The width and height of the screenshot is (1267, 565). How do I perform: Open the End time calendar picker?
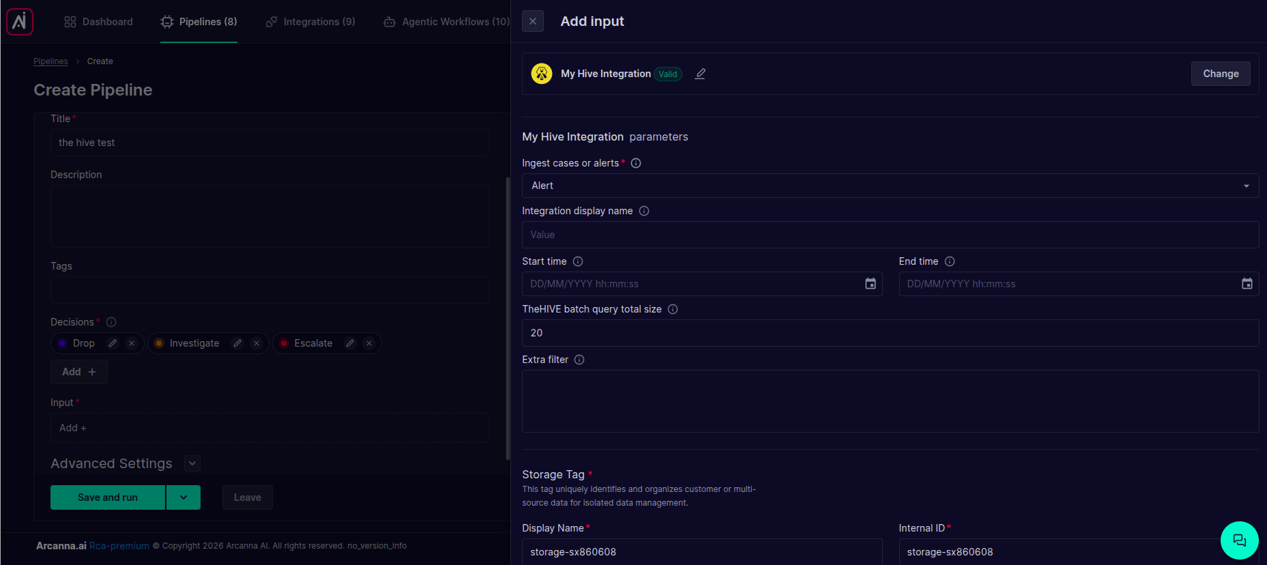point(1247,284)
